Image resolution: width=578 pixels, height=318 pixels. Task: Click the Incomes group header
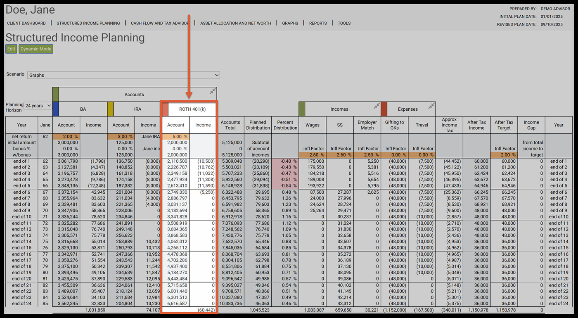tap(339, 109)
